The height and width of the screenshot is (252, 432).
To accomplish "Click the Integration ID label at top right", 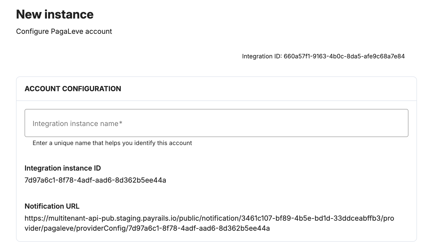I will click(262, 56).
